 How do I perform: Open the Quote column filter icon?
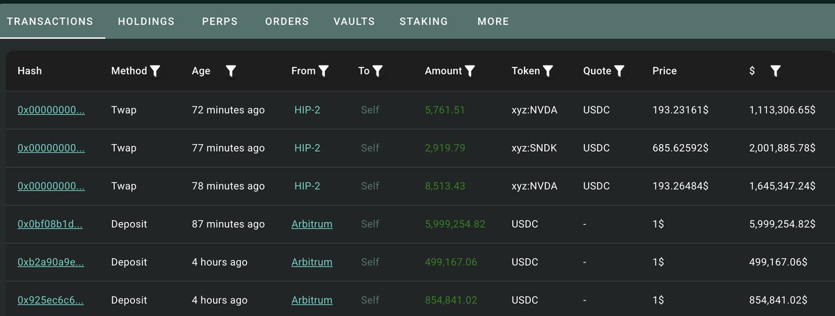point(619,71)
